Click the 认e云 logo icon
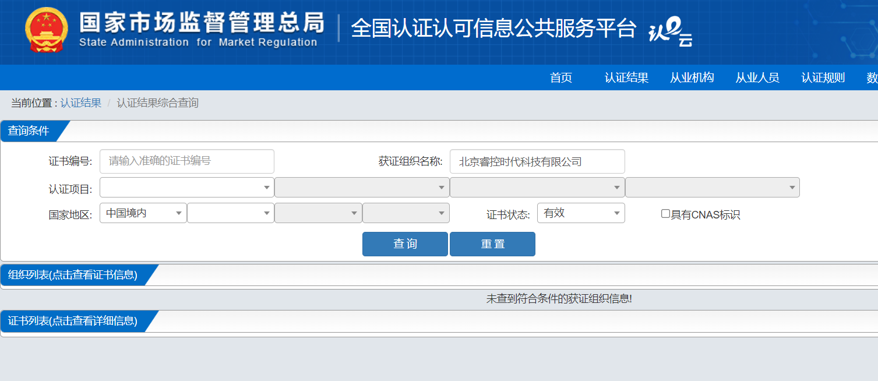Image resolution: width=878 pixels, height=381 pixels. [x=671, y=33]
